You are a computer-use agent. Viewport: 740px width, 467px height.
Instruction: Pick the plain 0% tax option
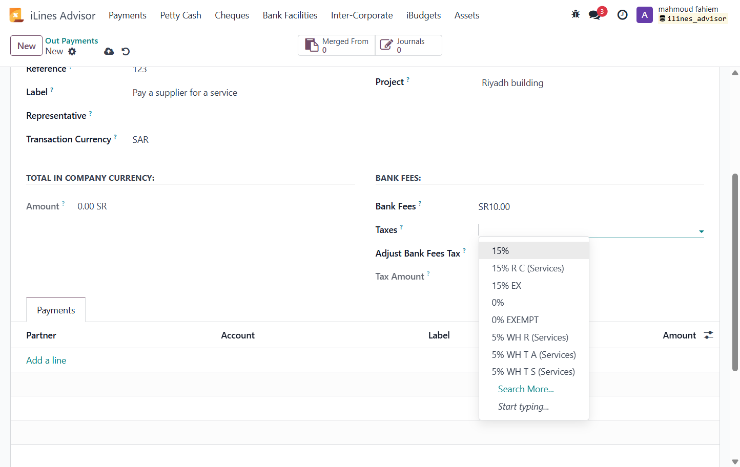click(534, 303)
